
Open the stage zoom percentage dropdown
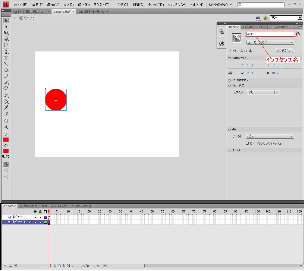click(300, 18)
